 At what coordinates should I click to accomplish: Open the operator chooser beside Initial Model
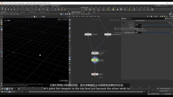(x=169, y=23)
